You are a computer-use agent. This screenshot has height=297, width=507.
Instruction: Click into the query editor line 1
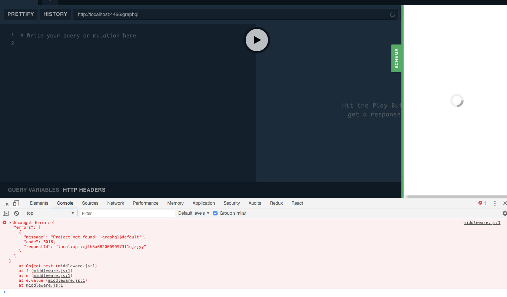pyautogui.click(x=78, y=36)
